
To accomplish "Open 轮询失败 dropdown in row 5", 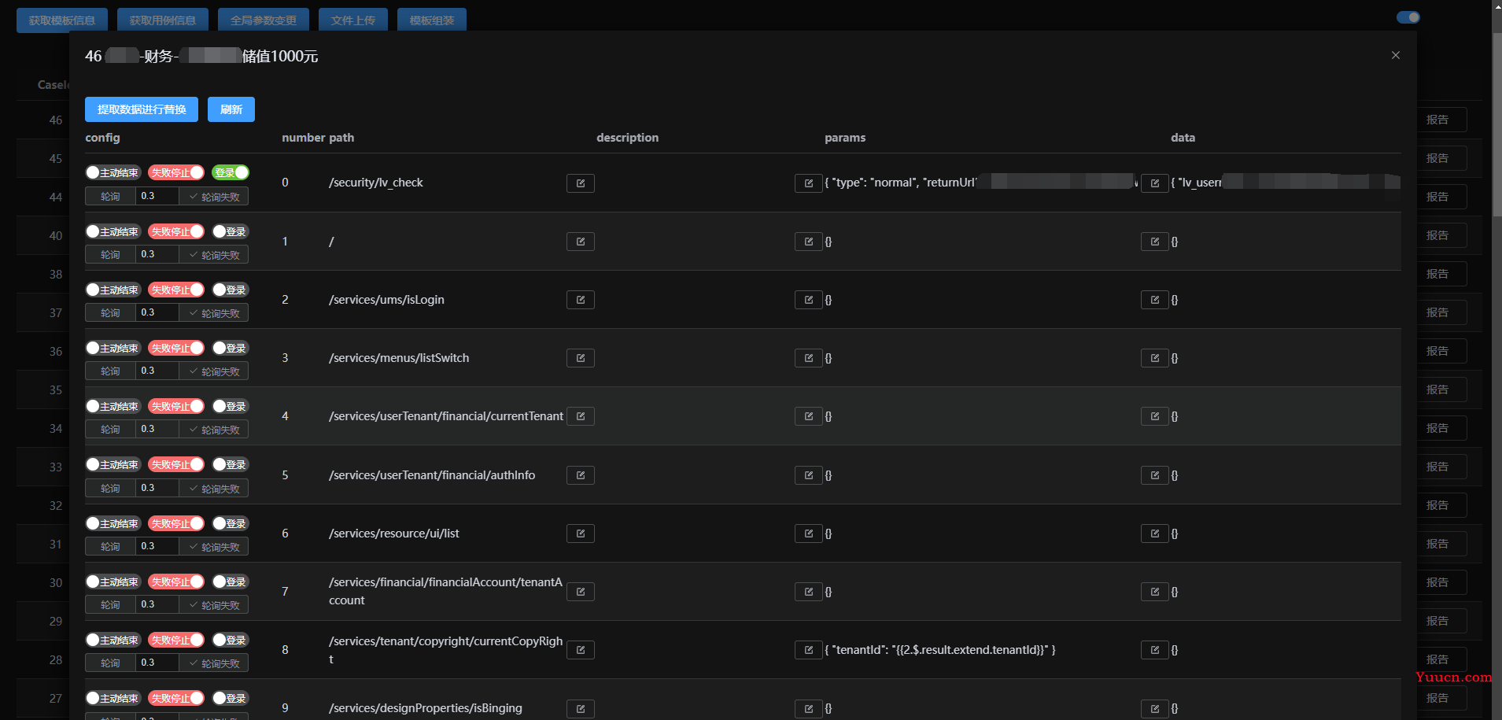I will click(214, 488).
